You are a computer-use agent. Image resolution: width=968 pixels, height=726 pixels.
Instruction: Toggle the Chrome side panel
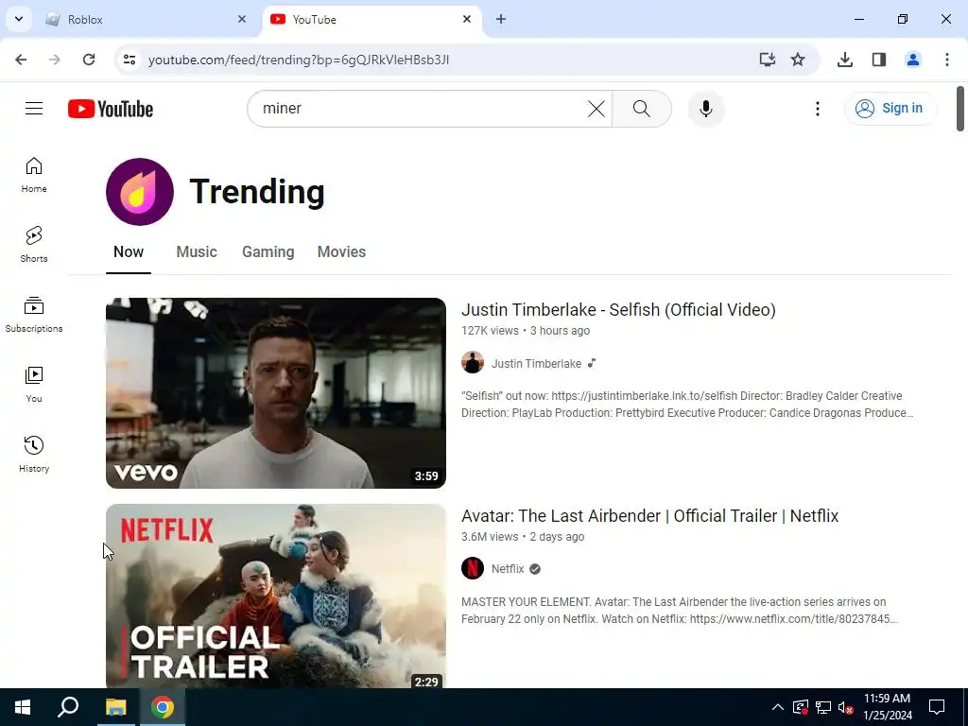tap(879, 60)
